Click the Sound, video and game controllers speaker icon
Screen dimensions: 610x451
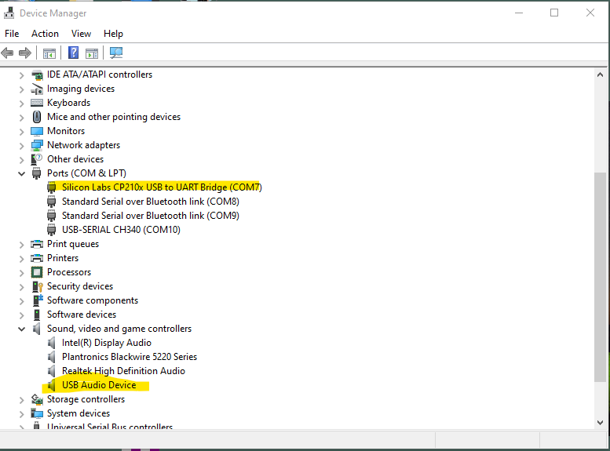point(37,329)
